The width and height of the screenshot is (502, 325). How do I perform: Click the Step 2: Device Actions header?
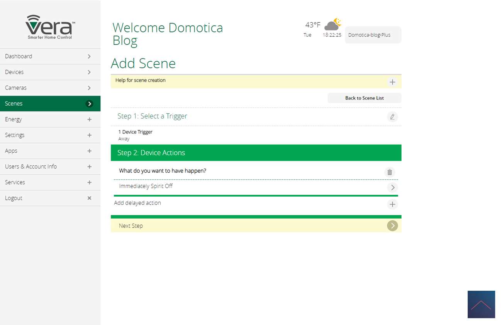click(x=256, y=153)
